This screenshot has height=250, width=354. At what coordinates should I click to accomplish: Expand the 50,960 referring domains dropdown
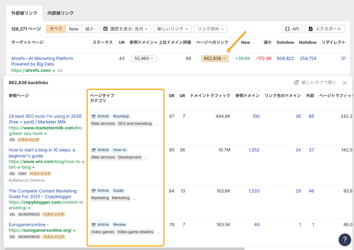pos(144,59)
